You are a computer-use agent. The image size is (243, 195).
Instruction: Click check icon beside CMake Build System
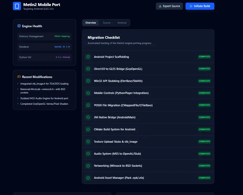(88, 129)
